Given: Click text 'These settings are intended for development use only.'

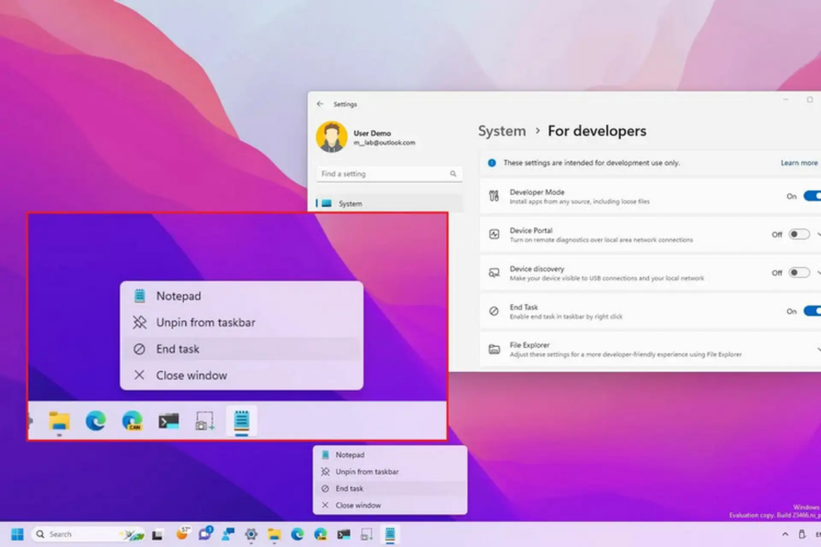Looking at the screenshot, I should coord(591,163).
